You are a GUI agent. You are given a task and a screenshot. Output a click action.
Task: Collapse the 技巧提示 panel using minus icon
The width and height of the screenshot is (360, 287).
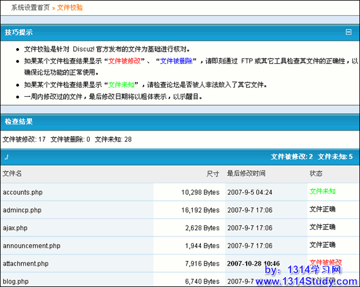pos(348,32)
